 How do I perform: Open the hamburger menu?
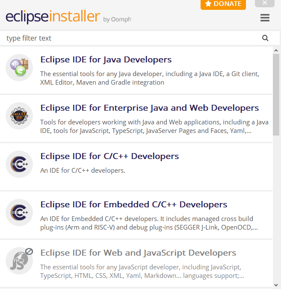[265, 18]
